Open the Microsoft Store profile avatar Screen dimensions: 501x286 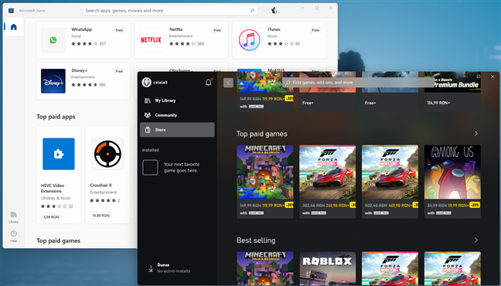click(274, 11)
